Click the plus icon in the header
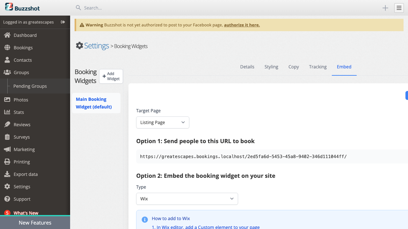The height and width of the screenshot is (229, 408). [385, 8]
